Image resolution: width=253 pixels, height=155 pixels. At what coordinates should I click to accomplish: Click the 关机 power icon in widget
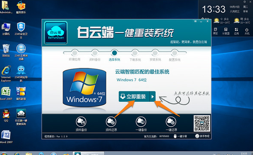pos(247,31)
